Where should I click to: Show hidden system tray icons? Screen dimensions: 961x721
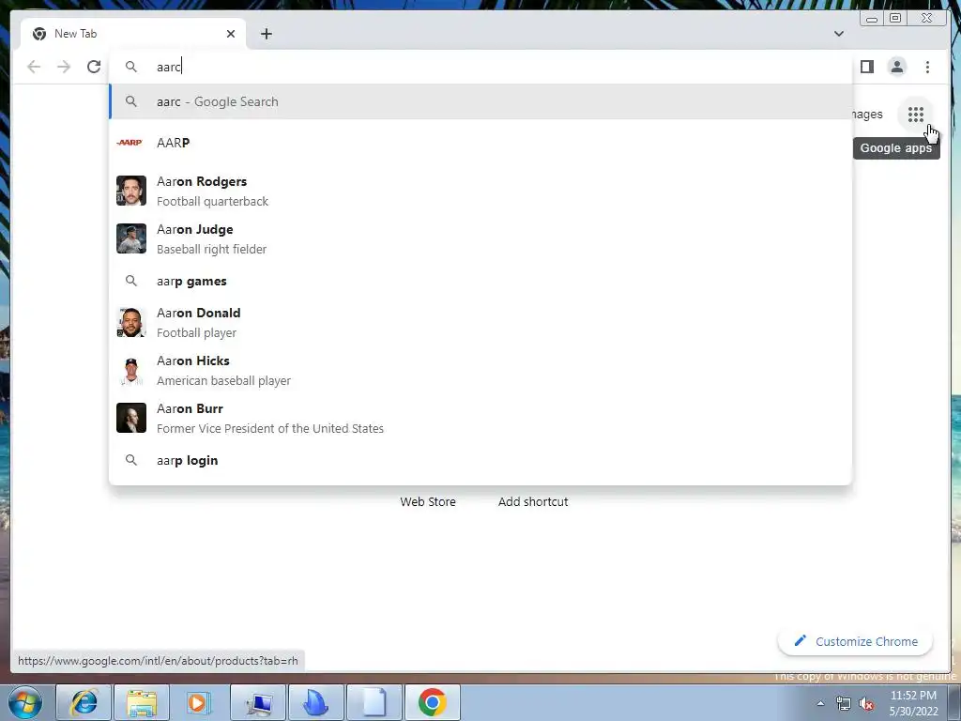point(820,703)
